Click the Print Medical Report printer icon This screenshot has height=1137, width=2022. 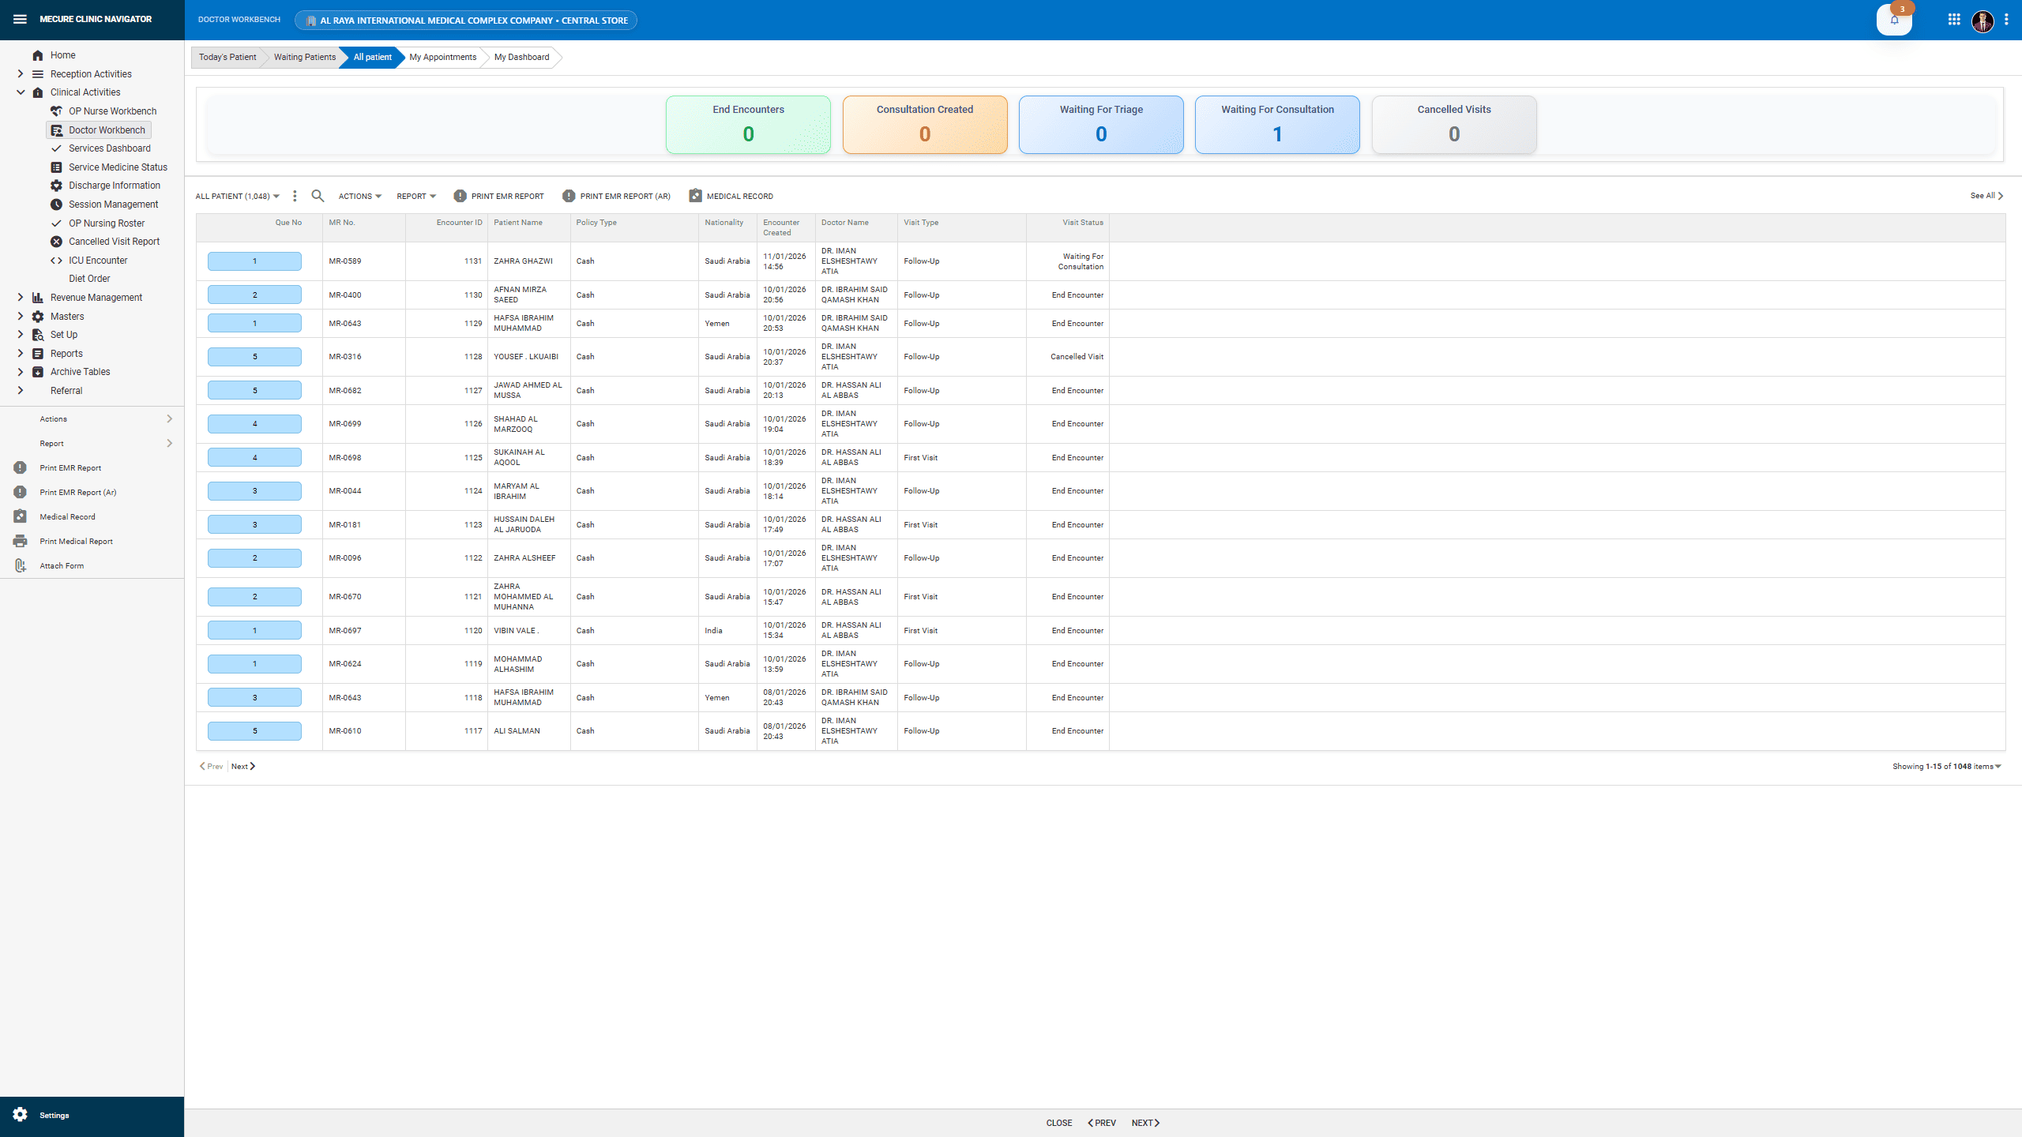click(x=20, y=541)
